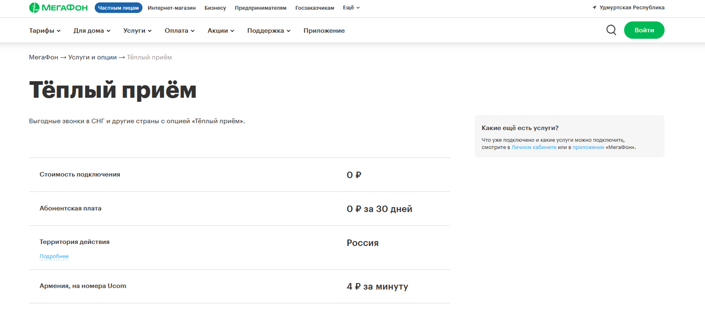Click the Тёплый приём page heading
Viewport: 705px width, 313px height.
(113, 90)
